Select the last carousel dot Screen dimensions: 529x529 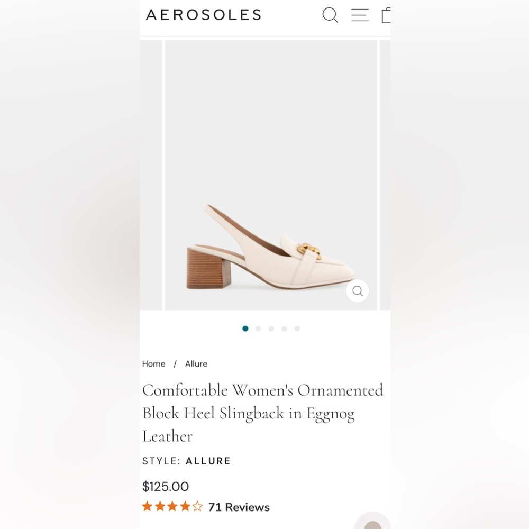pyautogui.click(x=297, y=328)
